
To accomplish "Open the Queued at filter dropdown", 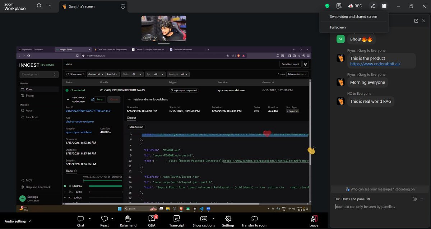I will (96, 74).
